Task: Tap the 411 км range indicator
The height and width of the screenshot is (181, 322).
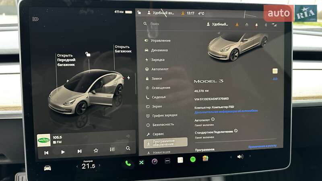Action: 123,12
